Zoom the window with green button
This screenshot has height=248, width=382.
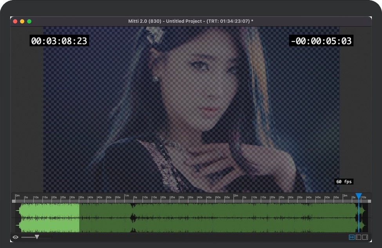29,22
